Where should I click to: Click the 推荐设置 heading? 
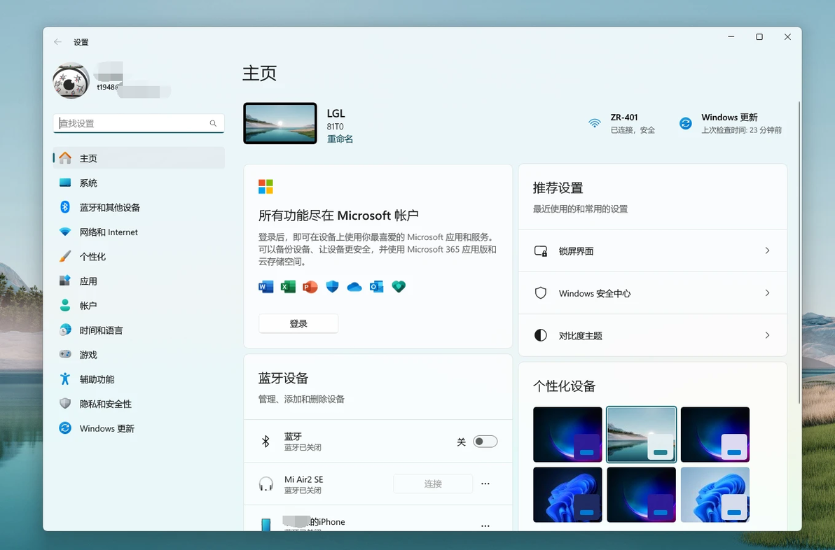pyautogui.click(x=558, y=188)
